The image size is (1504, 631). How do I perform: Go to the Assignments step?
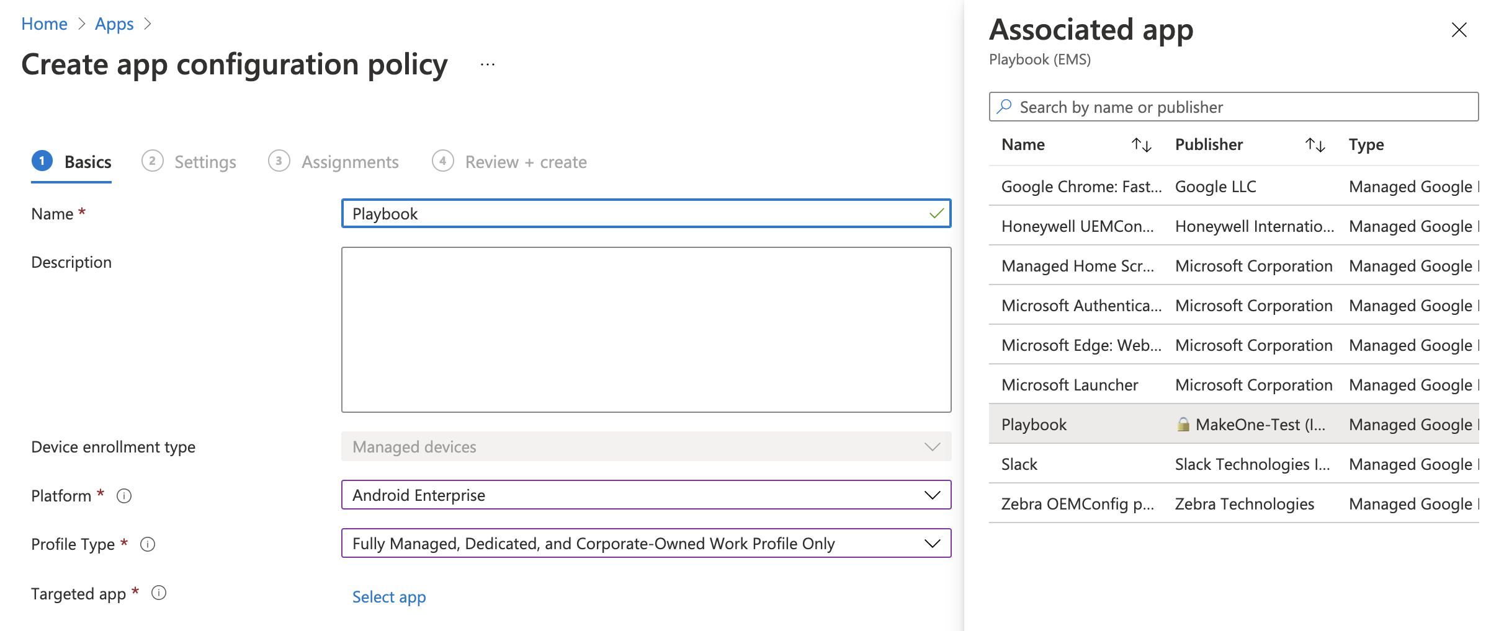click(x=334, y=162)
